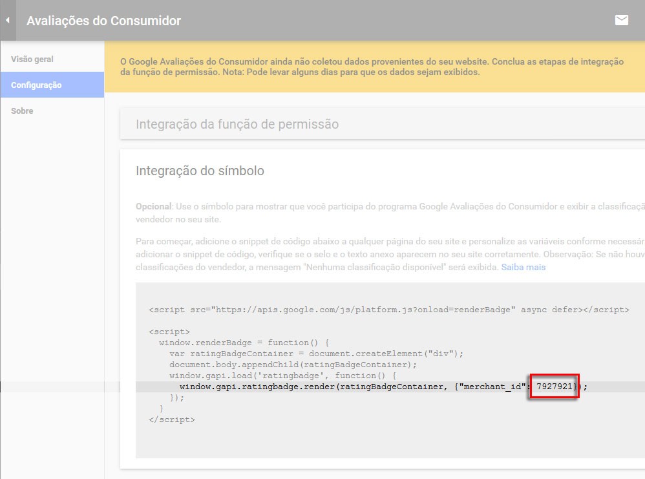Click the opening <script> tag line
This screenshot has width=645, height=479.
169,332
